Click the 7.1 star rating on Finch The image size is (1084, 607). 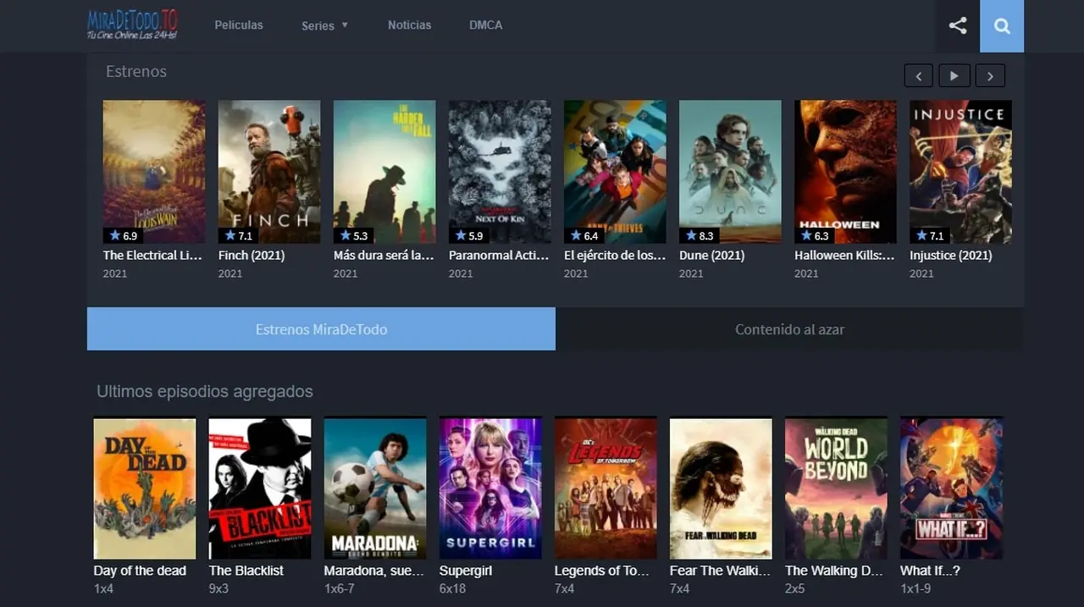click(239, 235)
